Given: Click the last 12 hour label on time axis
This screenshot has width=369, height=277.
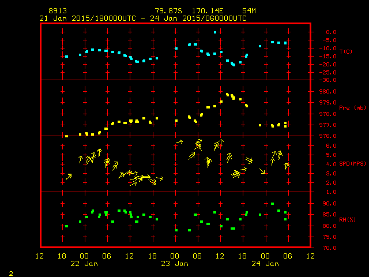Looking at the screenshot, I should point(310,256).
